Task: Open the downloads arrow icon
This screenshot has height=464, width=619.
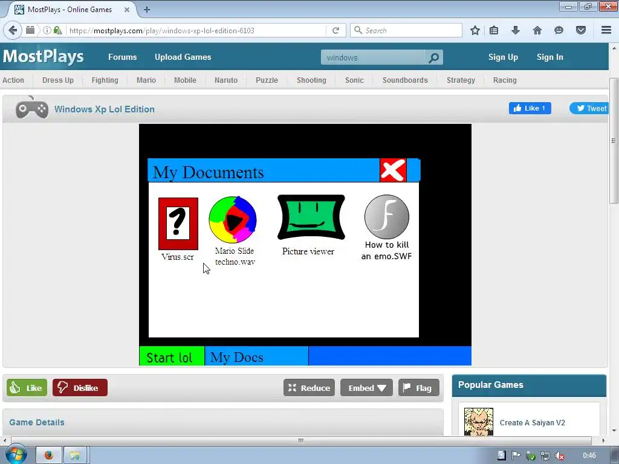Action: click(516, 30)
